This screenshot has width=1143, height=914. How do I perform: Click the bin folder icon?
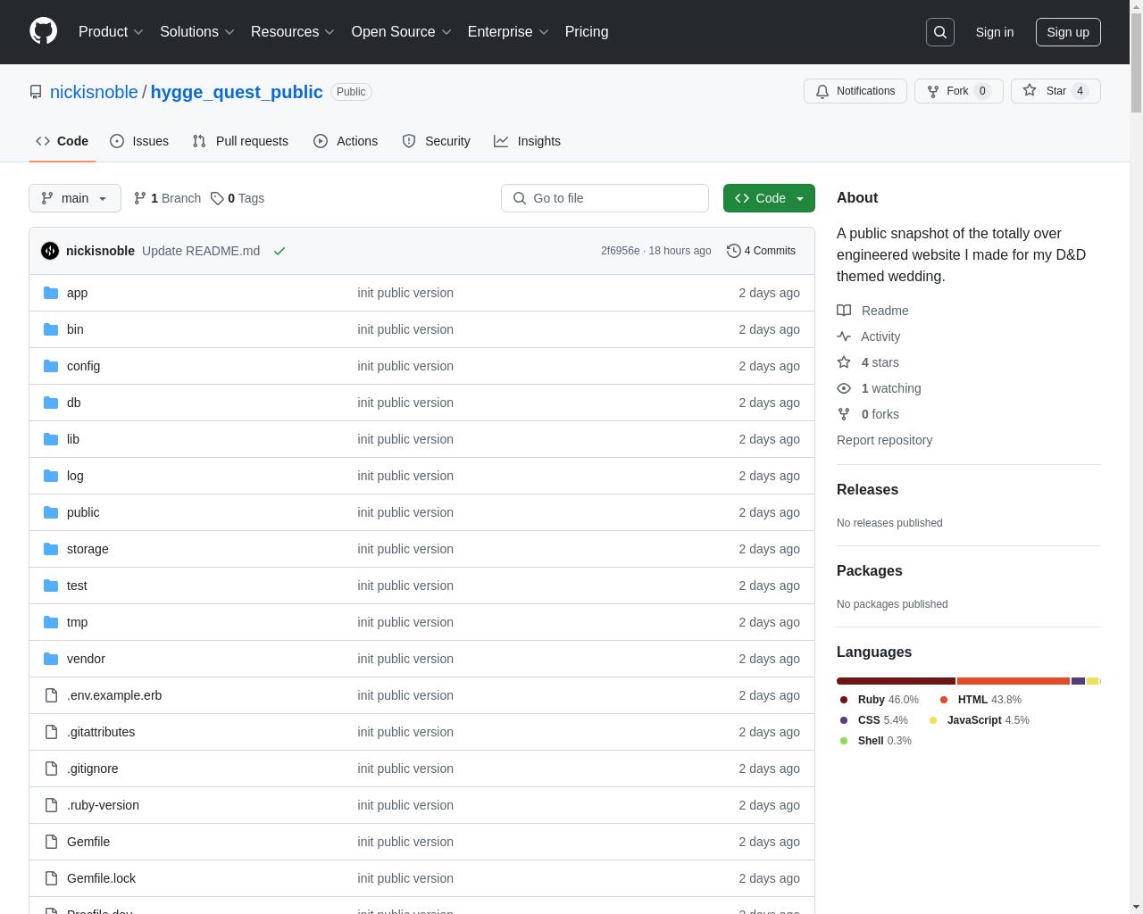[51, 329]
